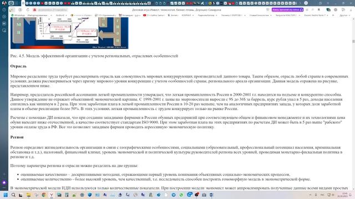Grab the vertical scrollbar thumb
The height and width of the screenshot is (199, 355).
(x=353, y=41)
